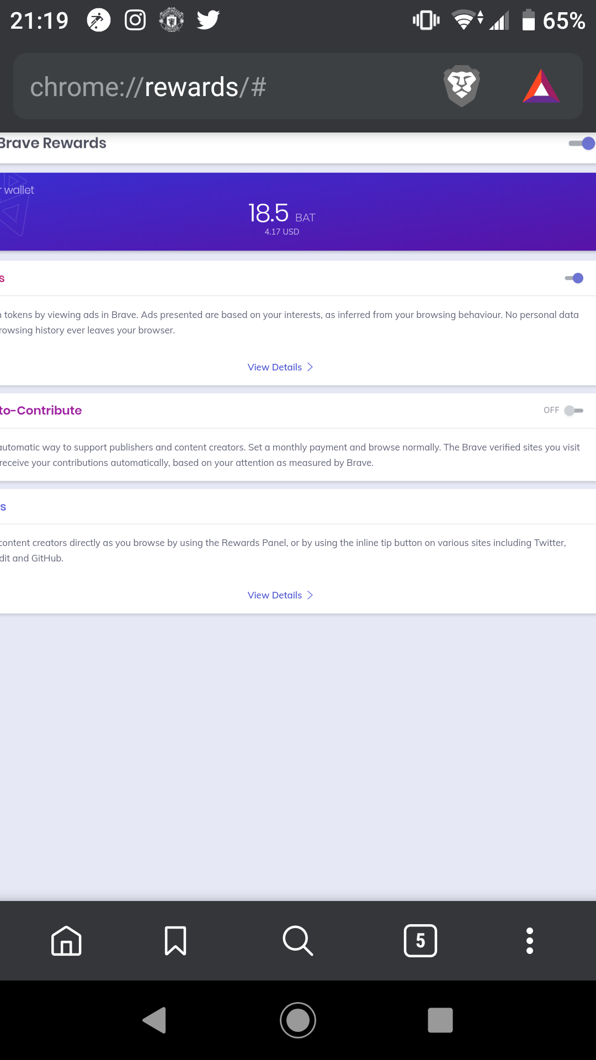The width and height of the screenshot is (596, 1060).
Task: Tap the vibrate mode status icon
Action: tap(426, 20)
